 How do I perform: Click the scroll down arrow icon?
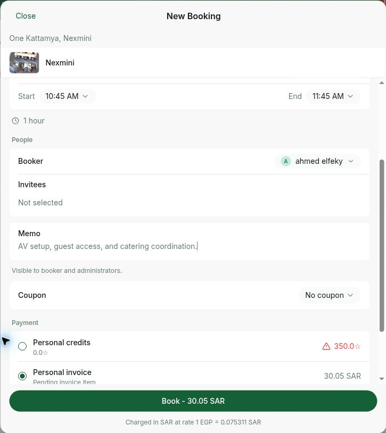(382, 379)
